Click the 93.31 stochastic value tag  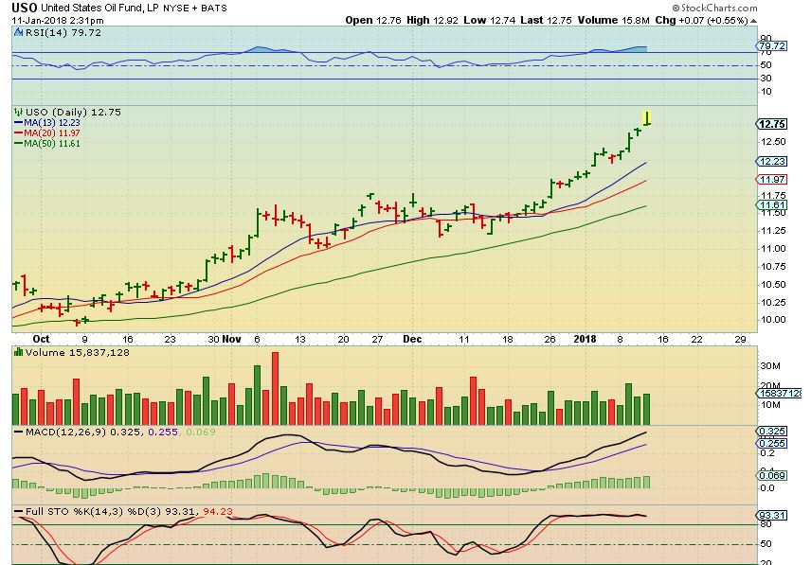click(772, 516)
